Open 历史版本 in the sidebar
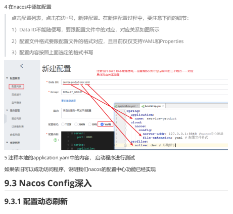The image size is (233, 214). tap(16, 95)
